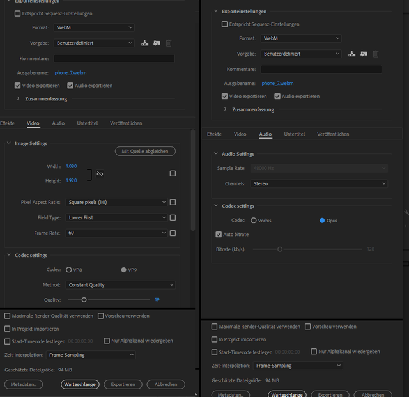Viewport: 409px width, 397px height.
Task: Toggle match-source checkbox for Field Type
Action: point(173,217)
